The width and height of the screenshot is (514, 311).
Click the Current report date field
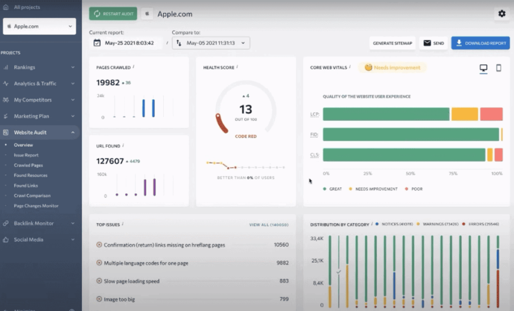tap(126, 43)
